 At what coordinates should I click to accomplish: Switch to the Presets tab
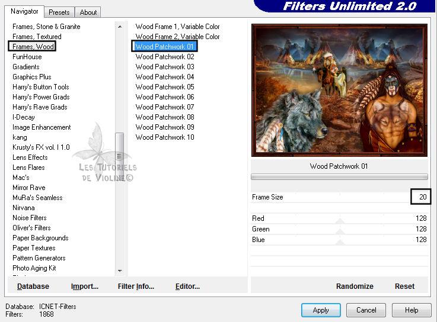[59, 12]
